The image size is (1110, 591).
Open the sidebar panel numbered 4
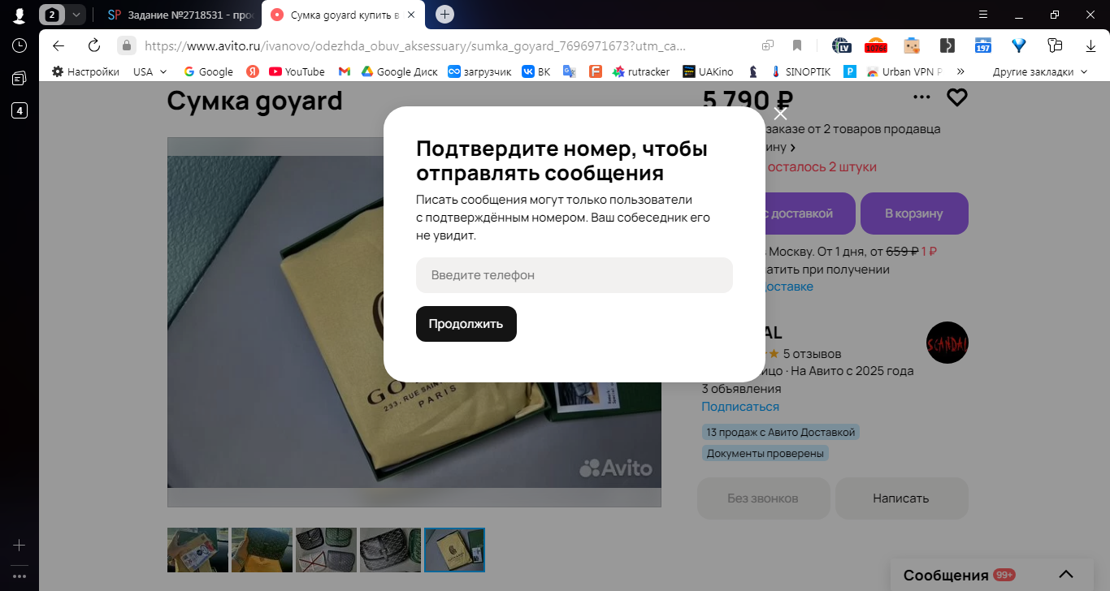[x=20, y=110]
